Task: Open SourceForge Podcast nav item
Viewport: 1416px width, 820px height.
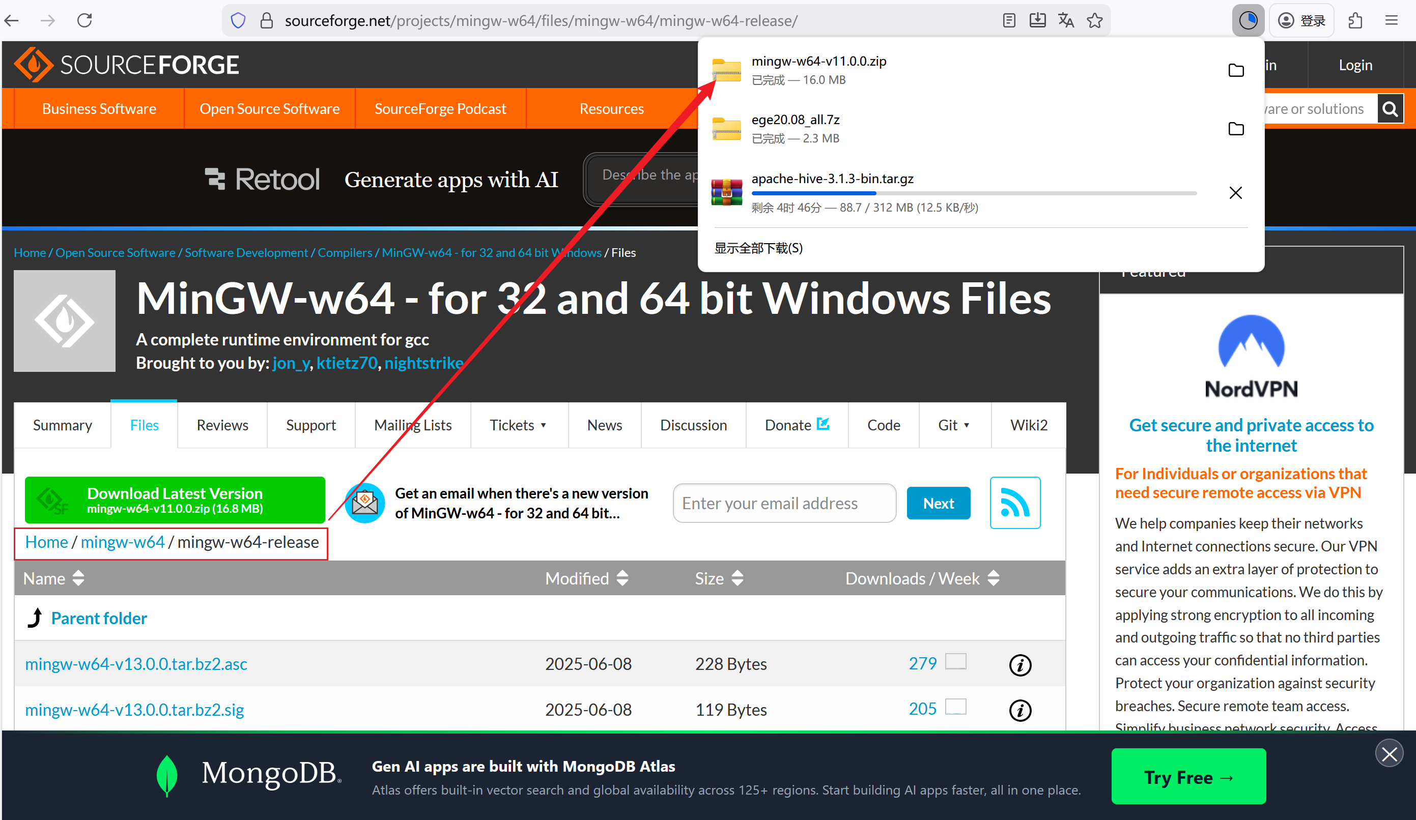Action: (440, 108)
